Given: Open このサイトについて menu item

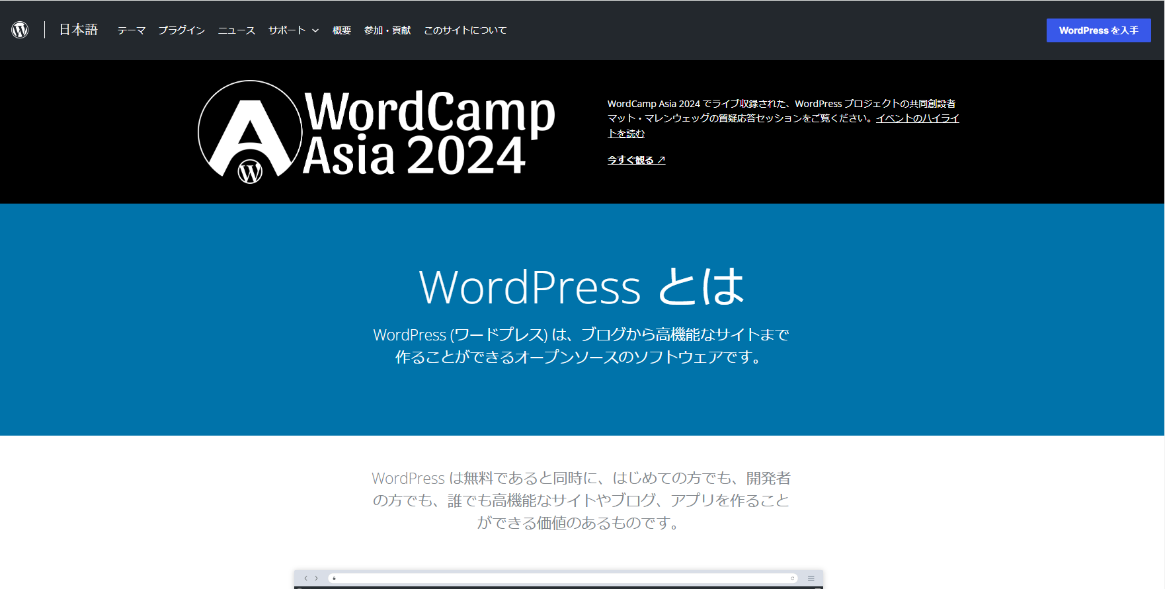Looking at the screenshot, I should (465, 30).
